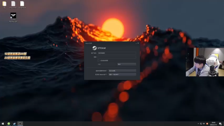
Task: Open the green round taskbar app
Action: point(9,123)
